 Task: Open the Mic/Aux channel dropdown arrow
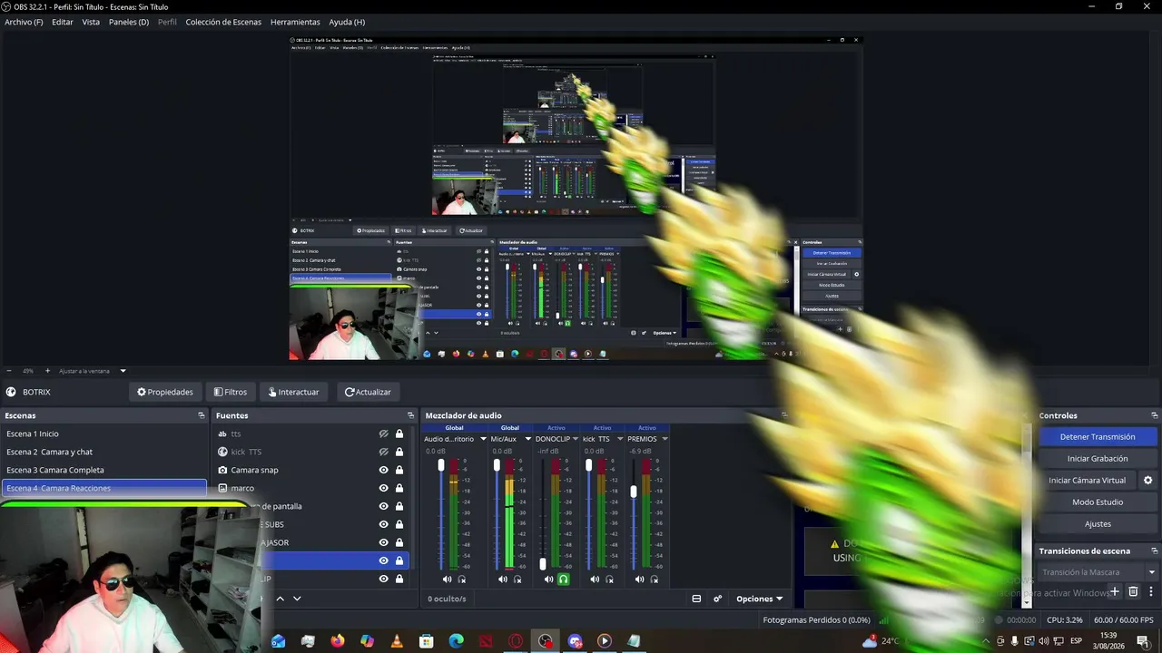[x=527, y=439]
